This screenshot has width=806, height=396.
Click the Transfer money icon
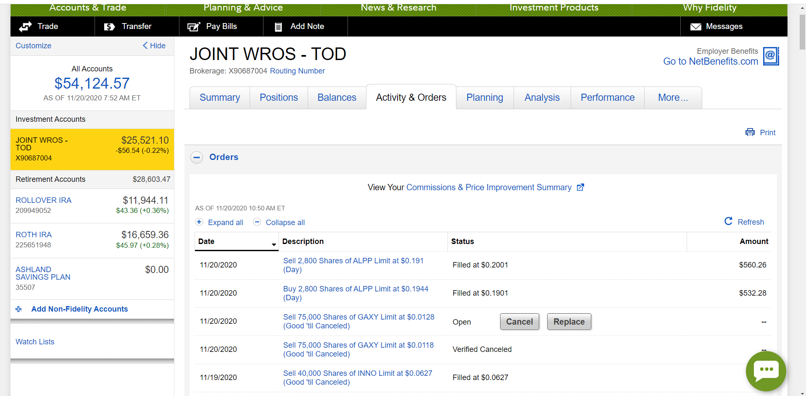(109, 26)
